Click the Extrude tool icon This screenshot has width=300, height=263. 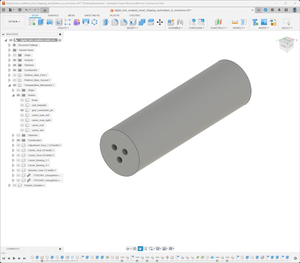click(41, 22)
